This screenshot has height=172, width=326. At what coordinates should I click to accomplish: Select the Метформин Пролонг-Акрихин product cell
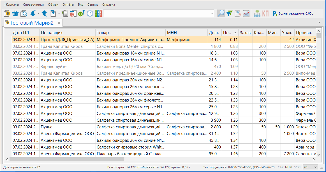click(131, 40)
